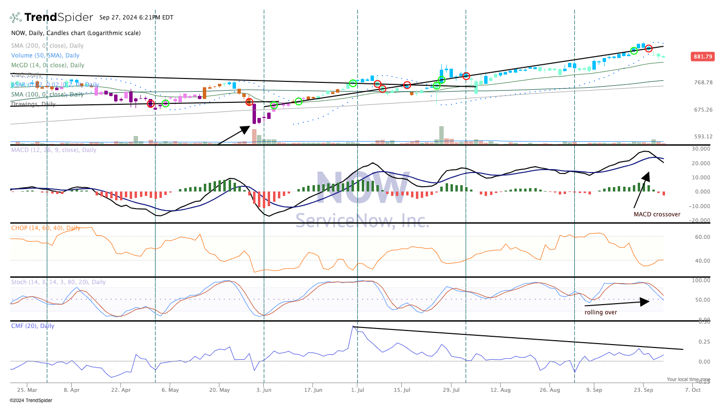Viewport: 725px width, 405px height.
Task: Click the 12. Aug date label
Action: pyautogui.click(x=500, y=390)
